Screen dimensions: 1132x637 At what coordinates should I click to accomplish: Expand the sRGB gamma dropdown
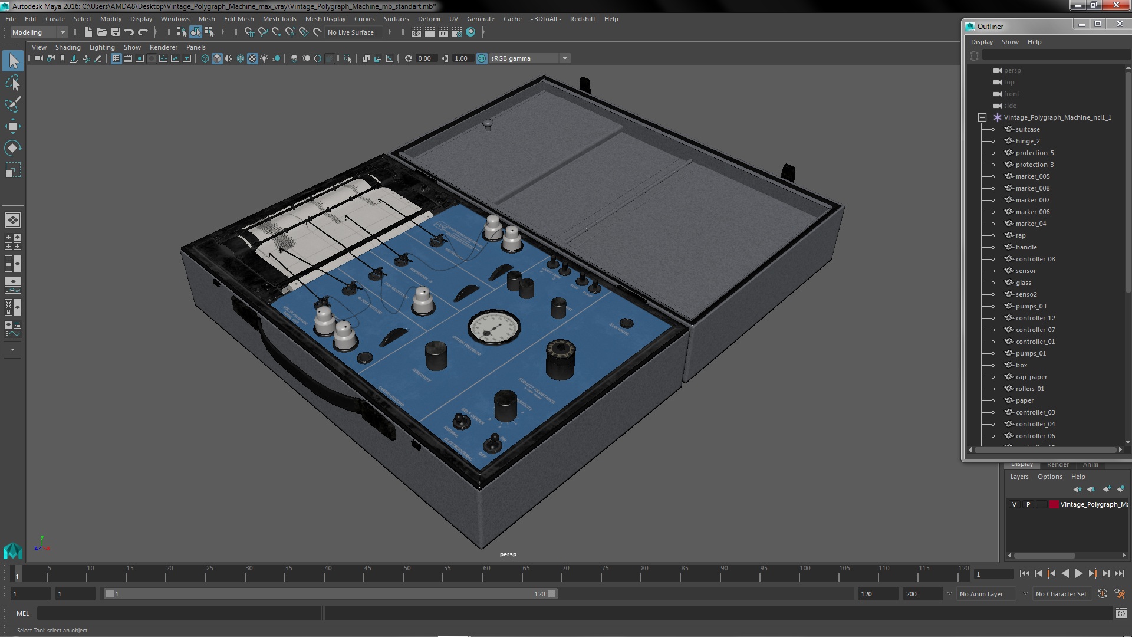coord(565,58)
